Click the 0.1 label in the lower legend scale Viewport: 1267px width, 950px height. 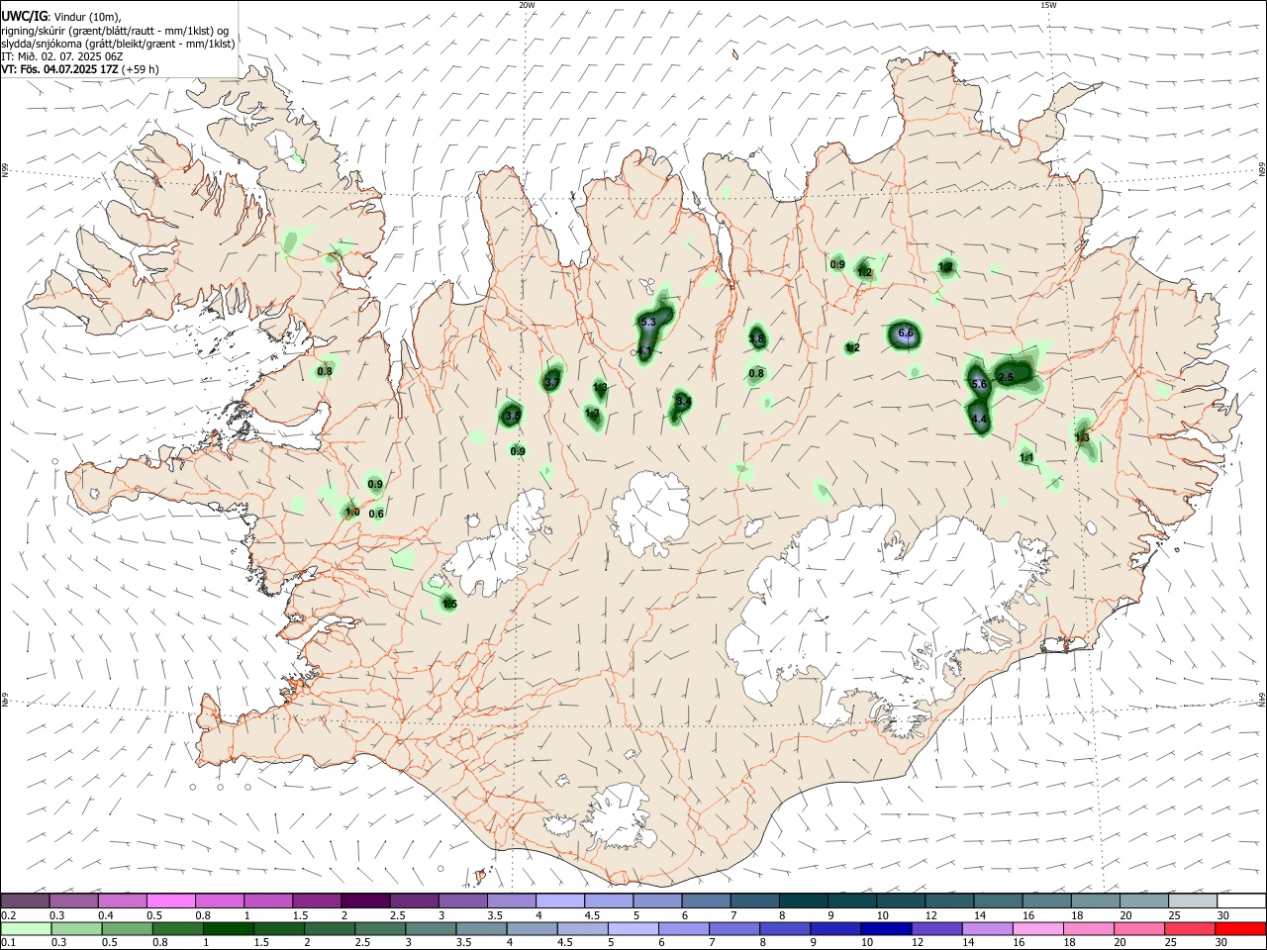coord(8,943)
